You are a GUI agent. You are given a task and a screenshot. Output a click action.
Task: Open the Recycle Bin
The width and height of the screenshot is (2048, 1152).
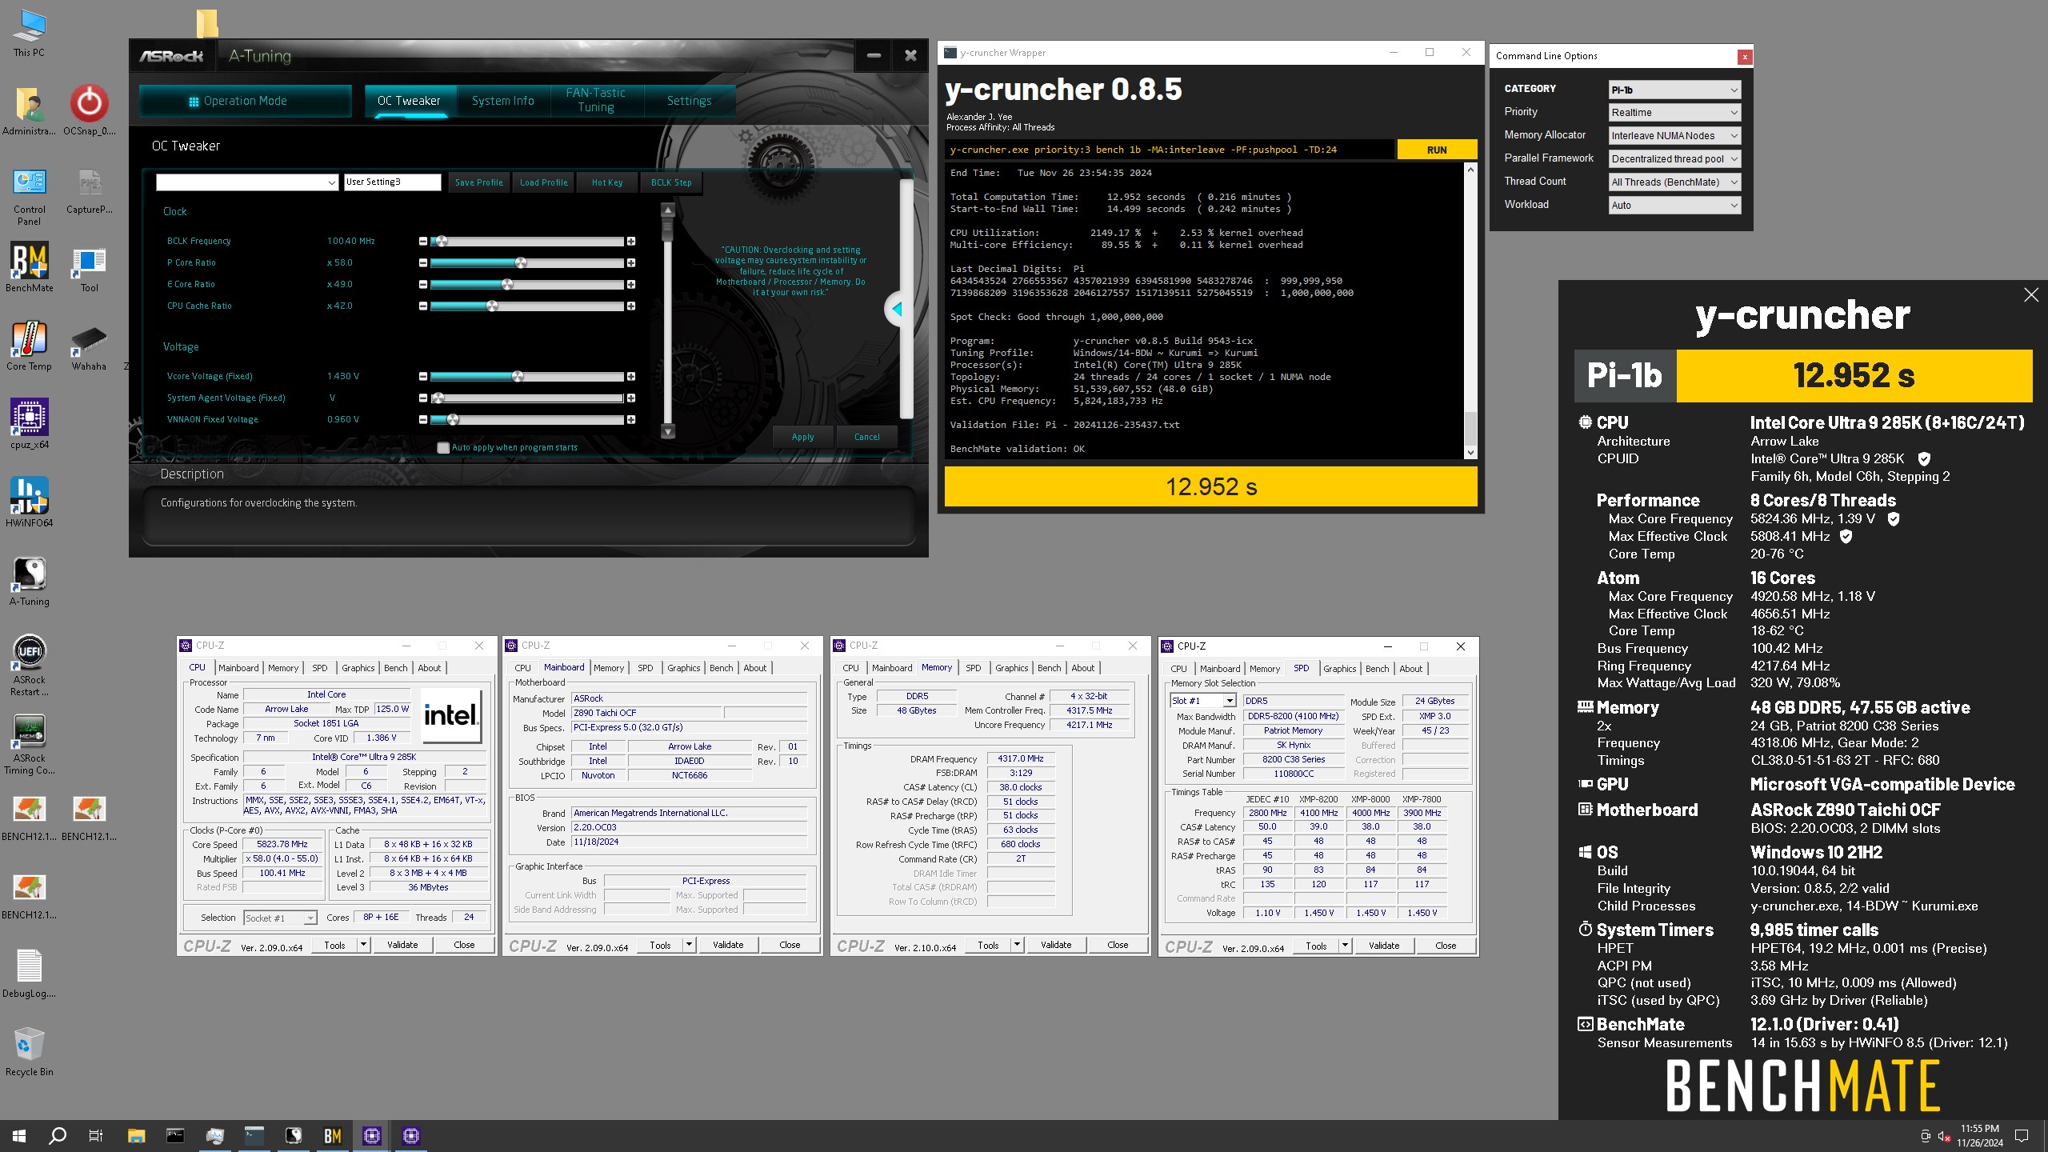[30, 1052]
